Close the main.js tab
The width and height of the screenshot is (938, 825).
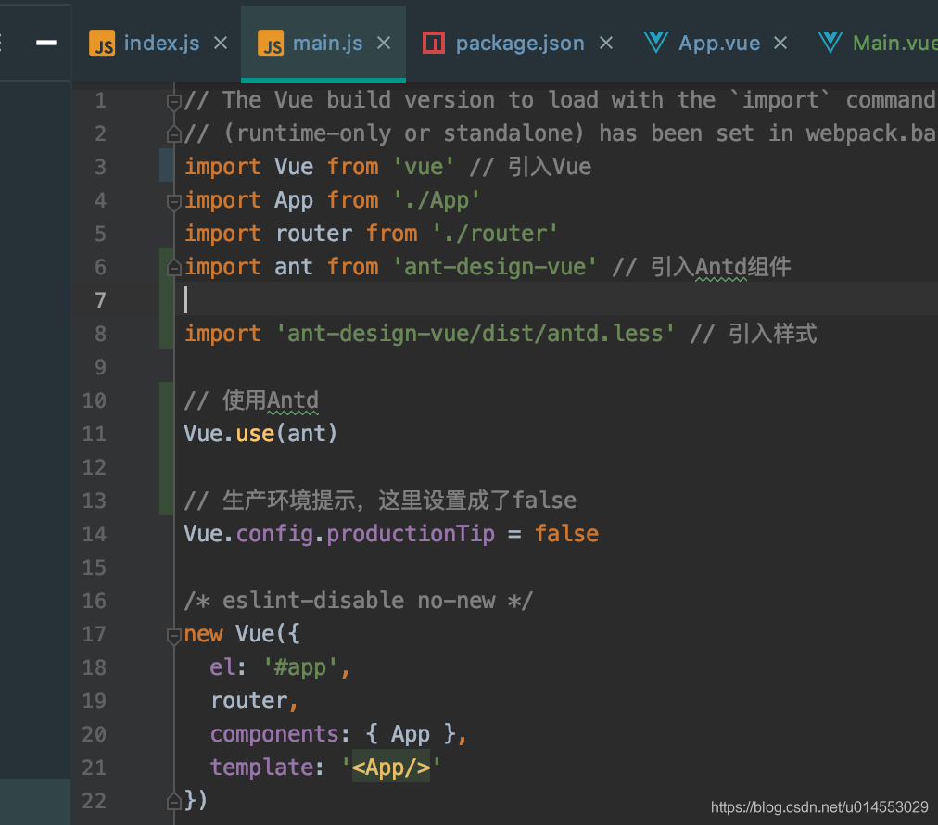click(x=384, y=42)
